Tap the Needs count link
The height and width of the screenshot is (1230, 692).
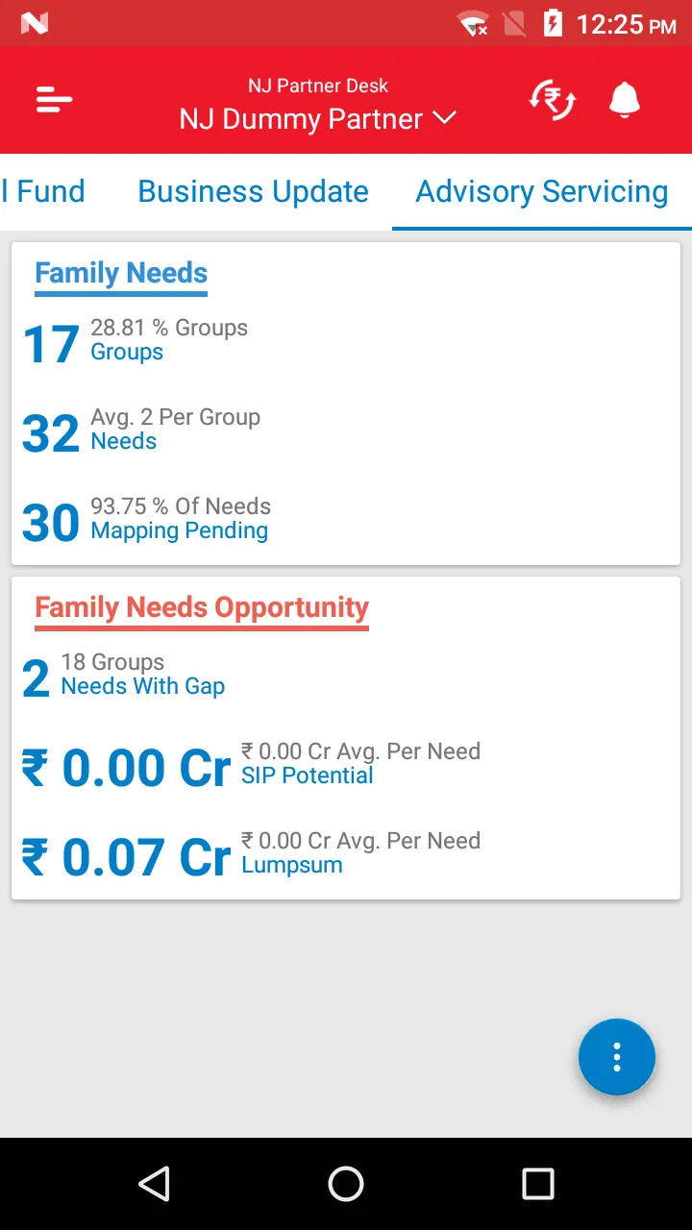(124, 442)
